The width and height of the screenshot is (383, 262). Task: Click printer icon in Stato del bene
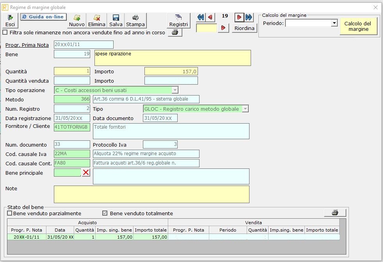click(x=335, y=213)
